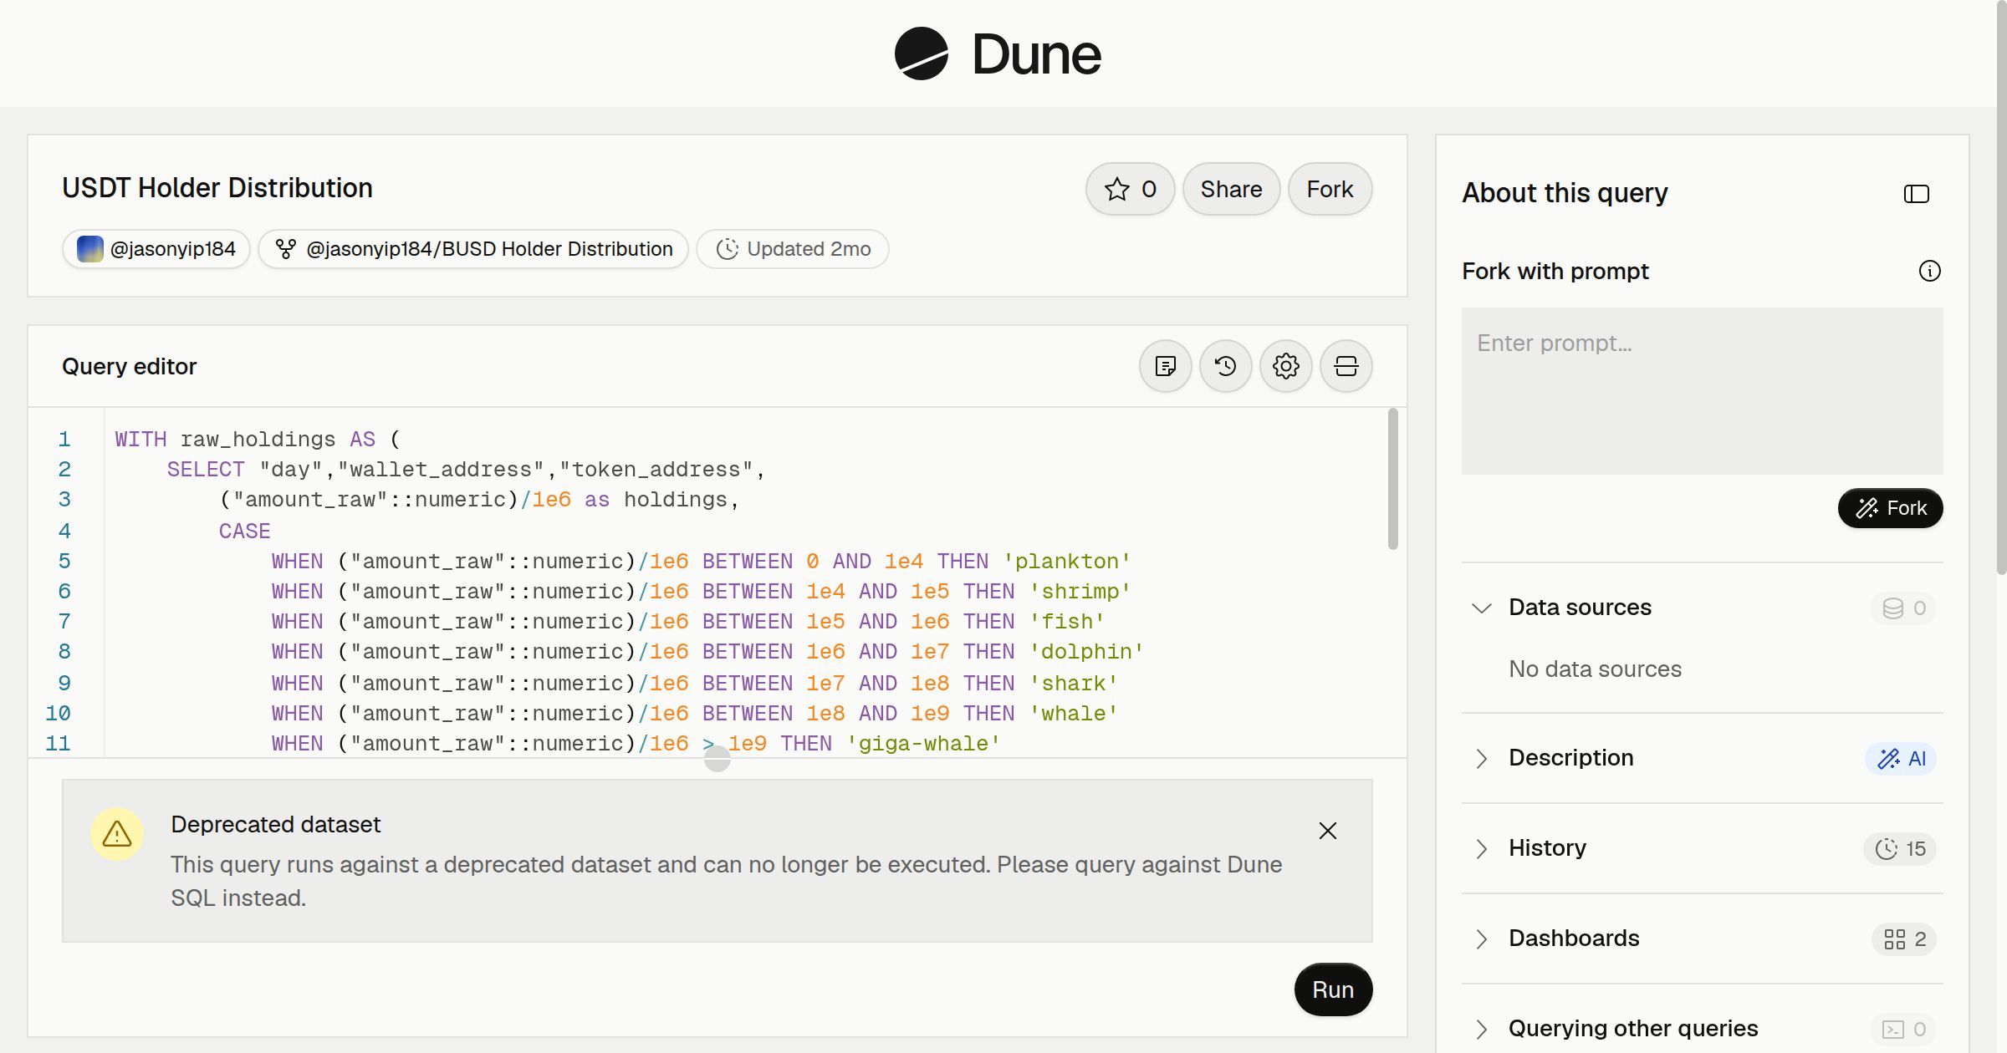
Task: Click the USDT Holder Distribution title
Action: pyautogui.click(x=217, y=188)
